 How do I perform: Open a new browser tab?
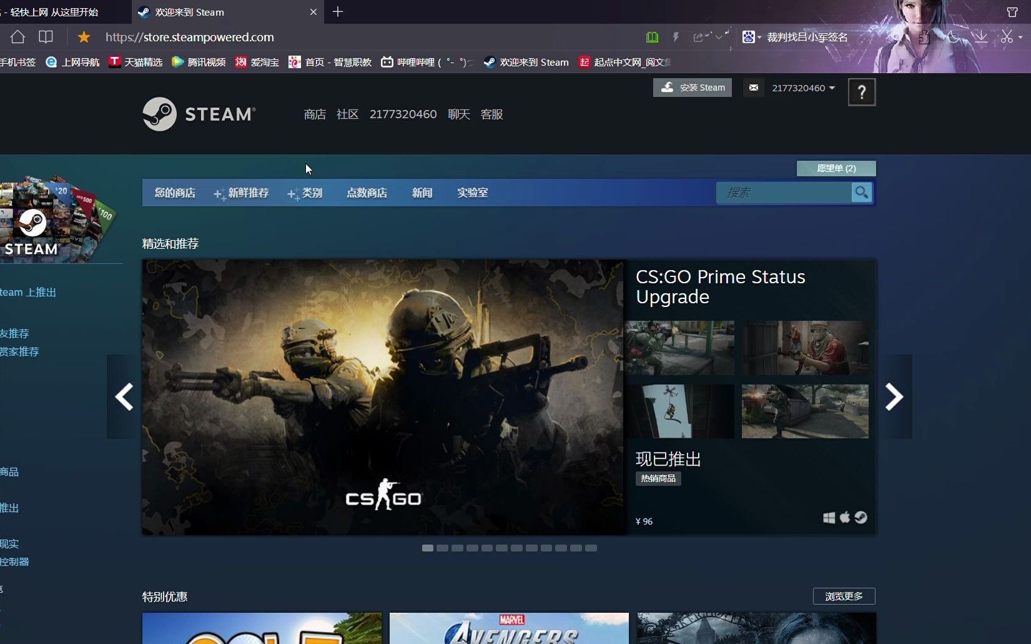tap(338, 12)
